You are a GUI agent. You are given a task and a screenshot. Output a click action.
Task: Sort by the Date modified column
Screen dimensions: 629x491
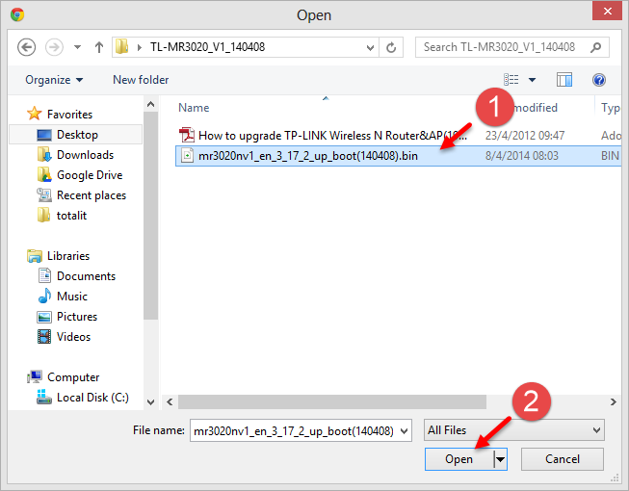point(536,108)
